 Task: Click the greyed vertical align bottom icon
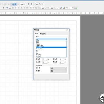click(36, 8)
